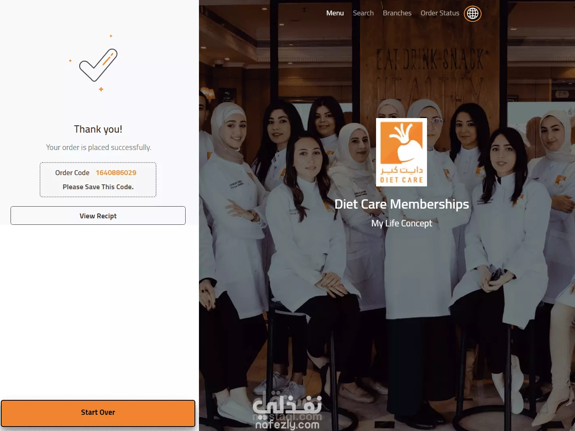575x431 pixels.
Task: Click the orange sparkle below the checkmark
Action: [x=101, y=89]
